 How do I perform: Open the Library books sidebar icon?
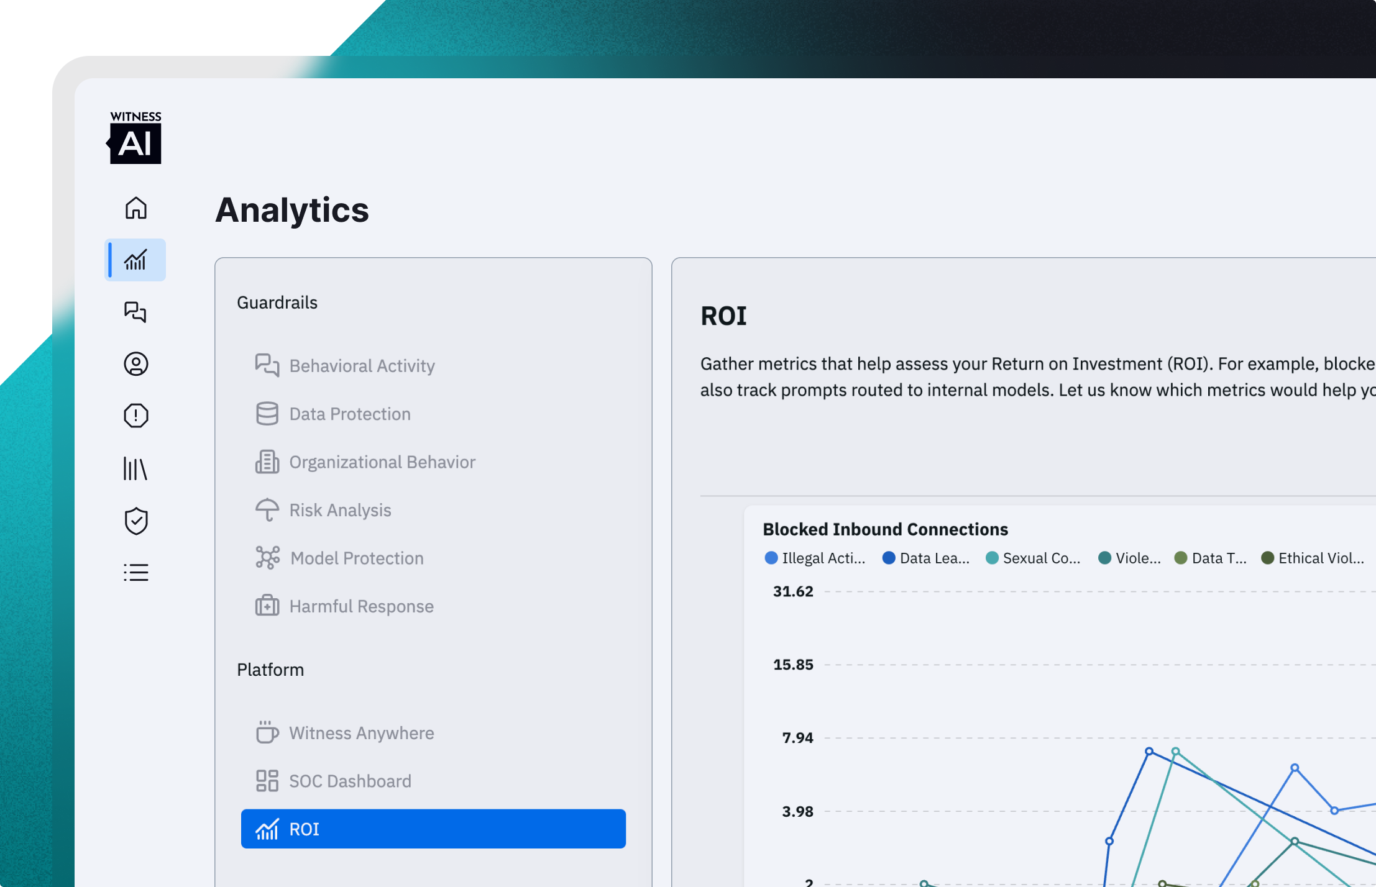point(135,468)
